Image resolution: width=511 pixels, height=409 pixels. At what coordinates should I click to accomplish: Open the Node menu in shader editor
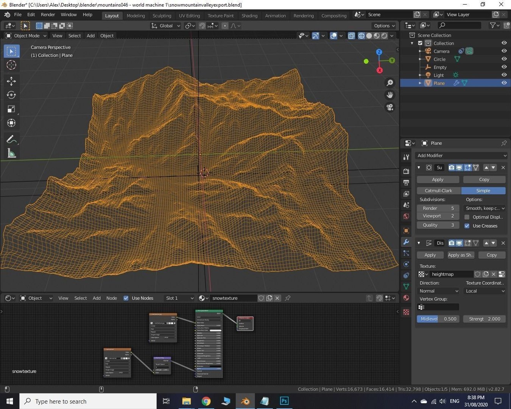[x=112, y=298]
